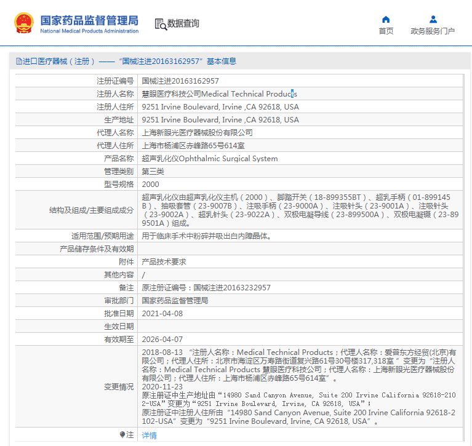Click 上海新眼光医疗器械股份有限公司 agent name

pyautogui.click(x=197, y=133)
